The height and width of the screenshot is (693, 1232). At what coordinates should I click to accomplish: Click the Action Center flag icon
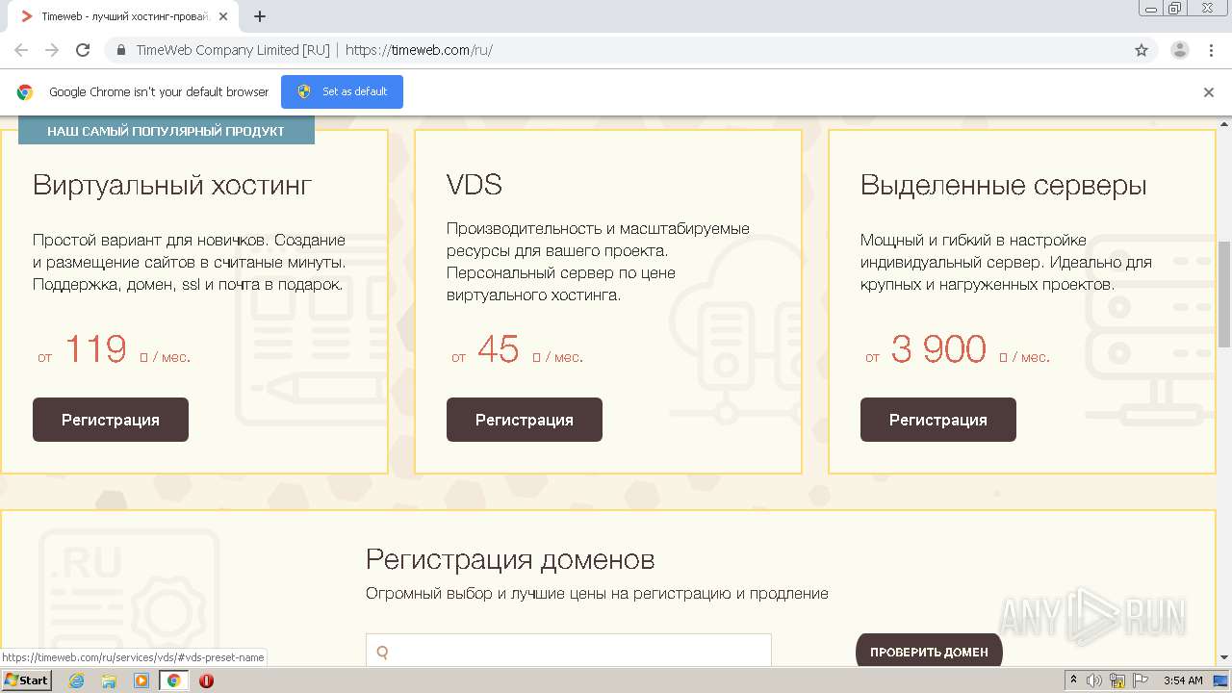click(1141, 680)
